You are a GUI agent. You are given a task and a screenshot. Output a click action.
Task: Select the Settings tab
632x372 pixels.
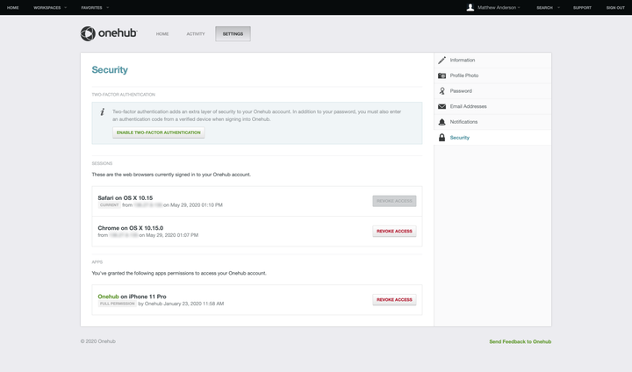(x=233, y=34)
